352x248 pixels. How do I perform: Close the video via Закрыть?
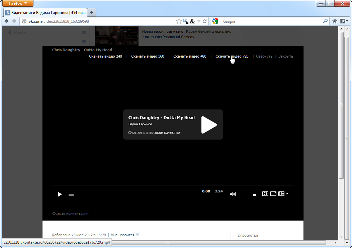click(x=286, y=56)
